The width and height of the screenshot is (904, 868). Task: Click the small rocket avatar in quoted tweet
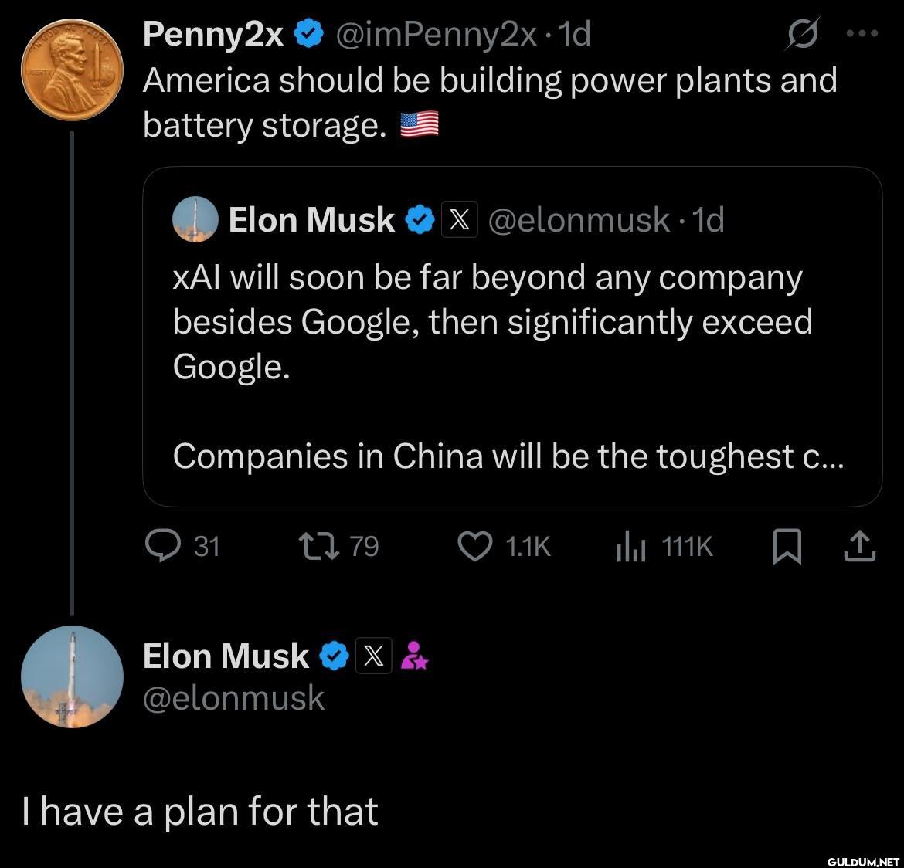pos(195,220)
